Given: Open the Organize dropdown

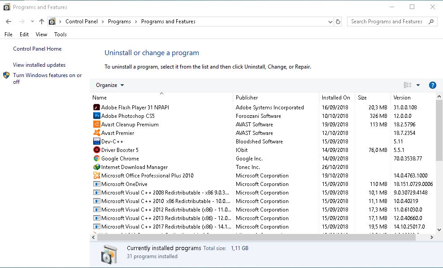Looking at the screenshot, I should coord(109,85).
